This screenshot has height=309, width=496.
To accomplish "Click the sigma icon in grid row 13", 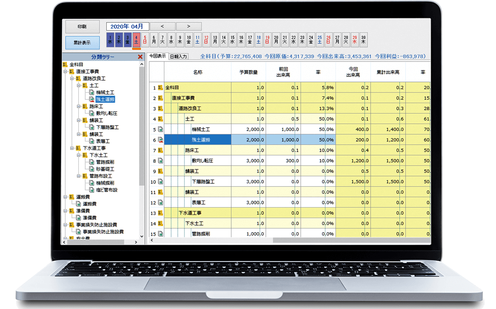I will pos(160,213).
